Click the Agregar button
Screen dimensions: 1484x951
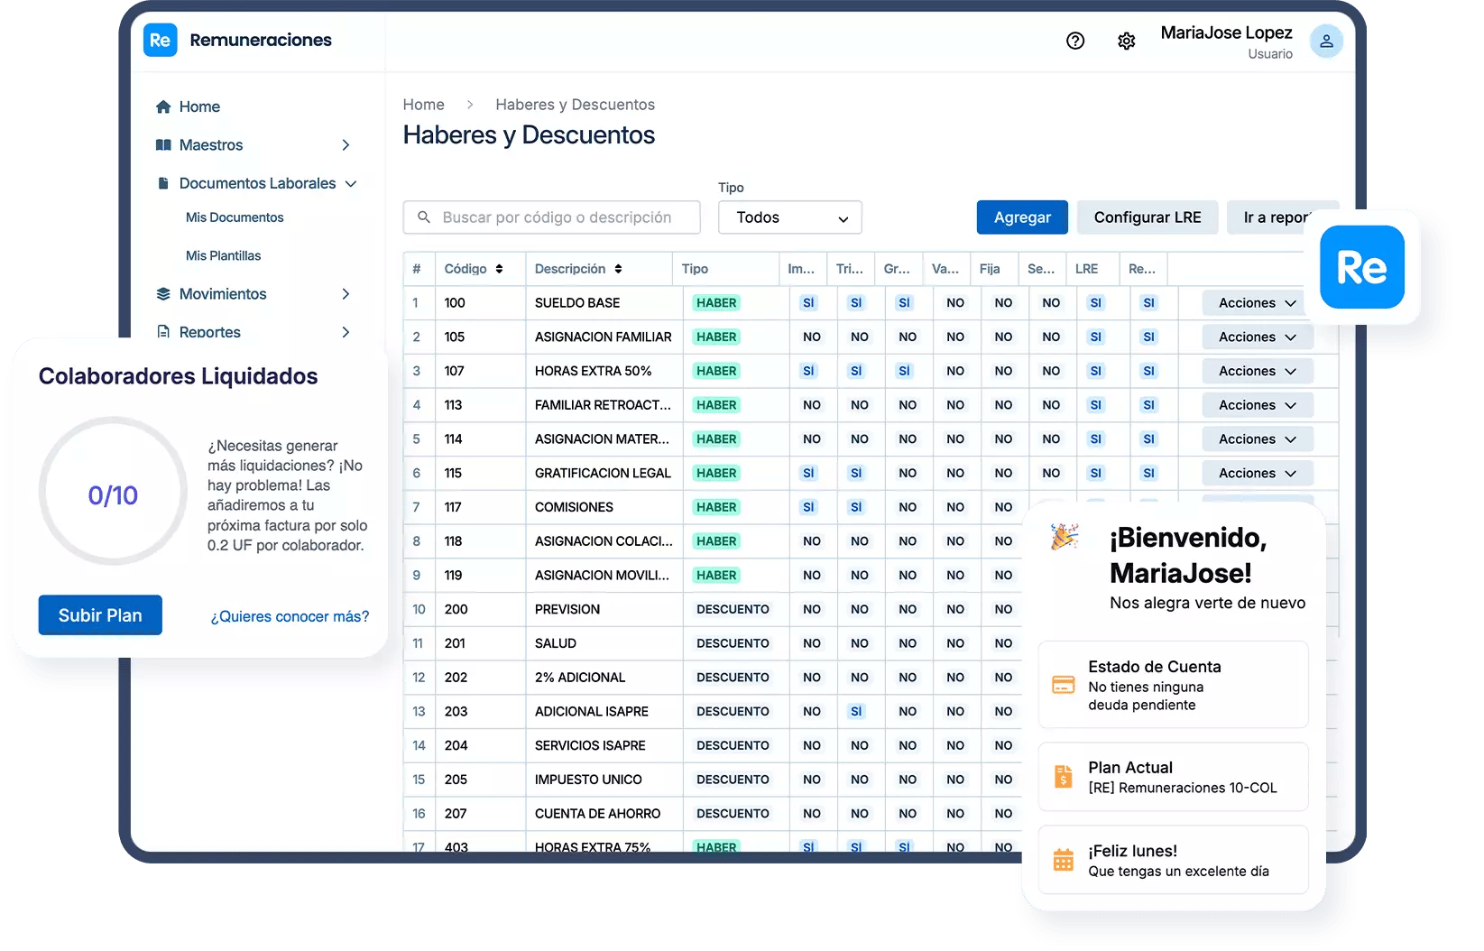tap(1021, 217)
